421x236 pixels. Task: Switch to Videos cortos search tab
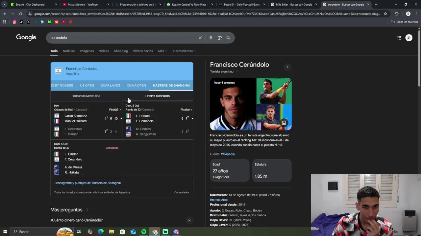[143, 51]
